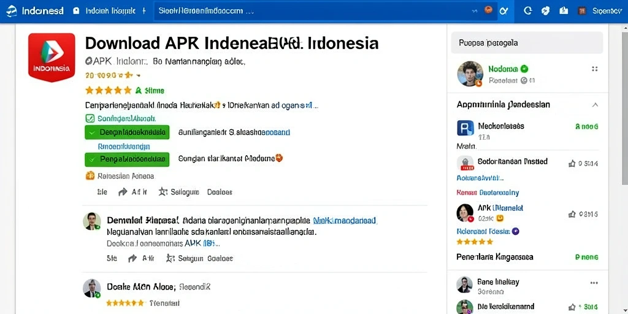Follow the Sunilanganiehr S.alaoshoeoosand link
Image resolution: width=628 pixels, height=314 pixels.
point(234,132)
